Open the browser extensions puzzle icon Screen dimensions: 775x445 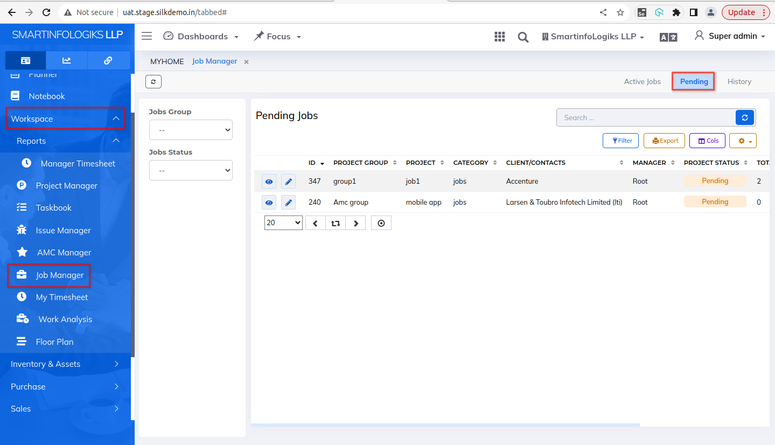click(x=676, y=12)
